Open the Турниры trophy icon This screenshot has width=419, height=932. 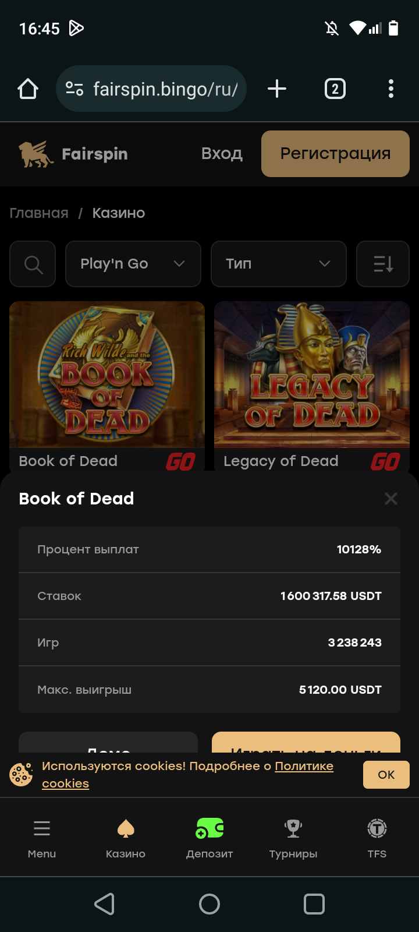293,828
